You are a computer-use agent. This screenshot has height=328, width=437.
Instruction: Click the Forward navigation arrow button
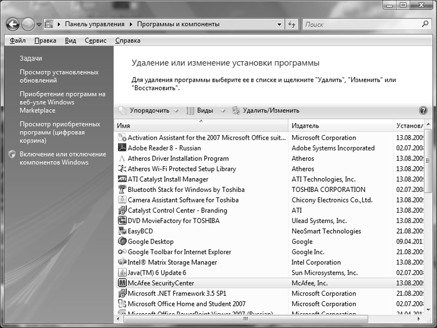28,24
